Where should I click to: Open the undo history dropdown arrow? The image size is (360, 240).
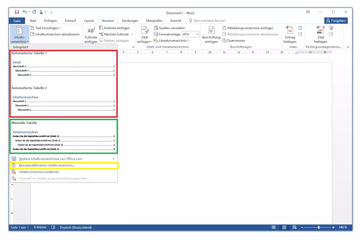29,12
